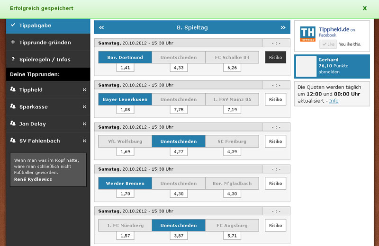Toggle Risiko for Wolfsburg vs Freiburg
The image size is (379, 246).
point(276,141)
